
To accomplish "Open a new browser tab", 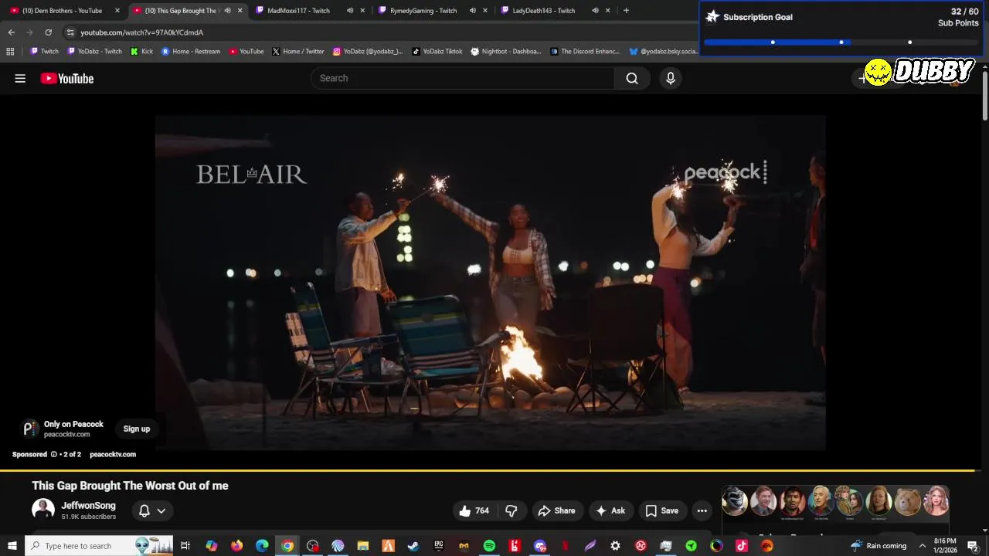I will click(626, 11).
